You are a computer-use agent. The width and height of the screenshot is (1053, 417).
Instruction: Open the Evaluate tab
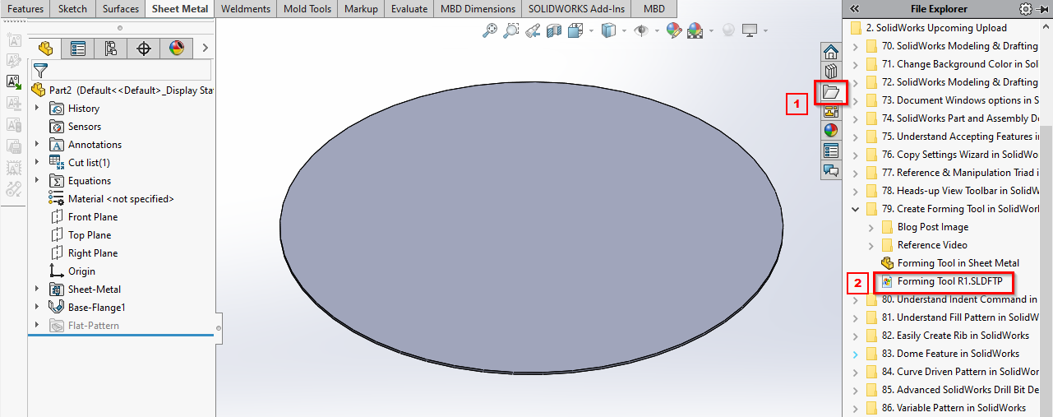(409, 9)
